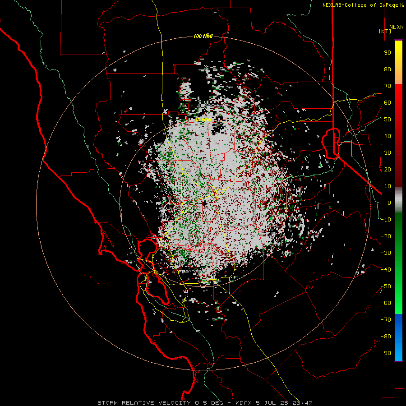Click the 20 value on velocity scale

coord(388,170)
